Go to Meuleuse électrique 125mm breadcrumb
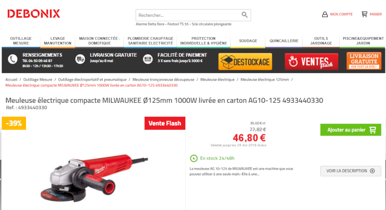This screenshot has width=386, height=210. 264,80
